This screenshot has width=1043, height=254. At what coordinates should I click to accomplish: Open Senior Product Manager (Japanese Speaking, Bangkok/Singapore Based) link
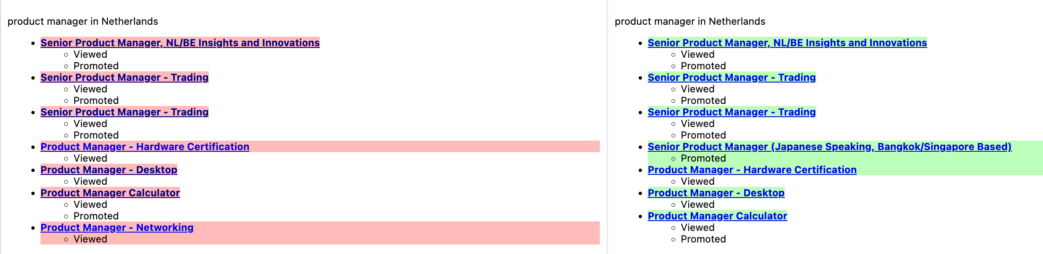click(830, 147)
